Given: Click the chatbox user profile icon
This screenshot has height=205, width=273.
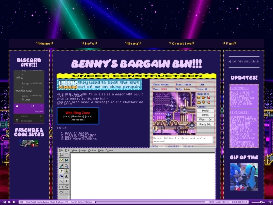Looking at the screenshot, I should 17,106.
